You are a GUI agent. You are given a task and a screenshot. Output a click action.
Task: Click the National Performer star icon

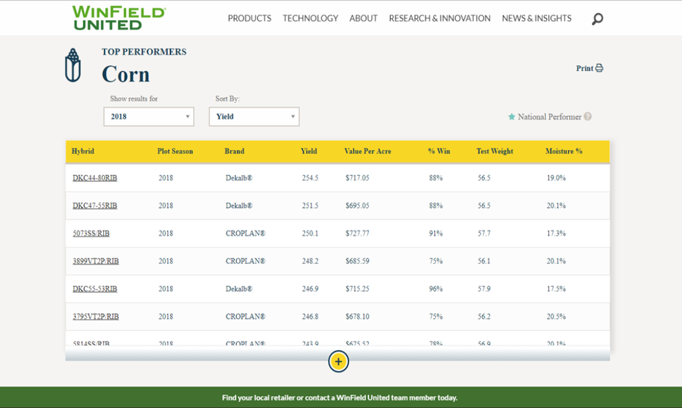click(511, 117)
